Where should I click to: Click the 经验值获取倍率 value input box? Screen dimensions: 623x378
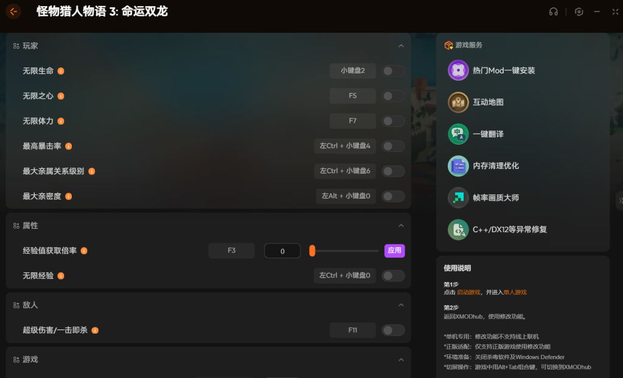point(282,250)
